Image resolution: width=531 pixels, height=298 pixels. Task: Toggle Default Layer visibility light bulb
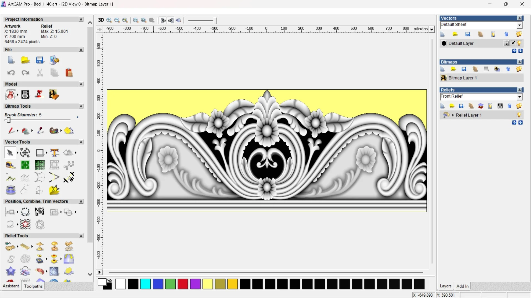519,43
